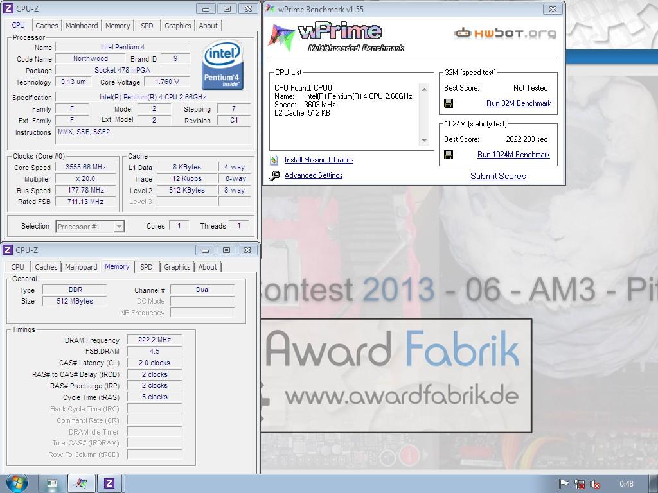
Task: Click the Core Voltage 1.760 V field
Action: point(167,82)
